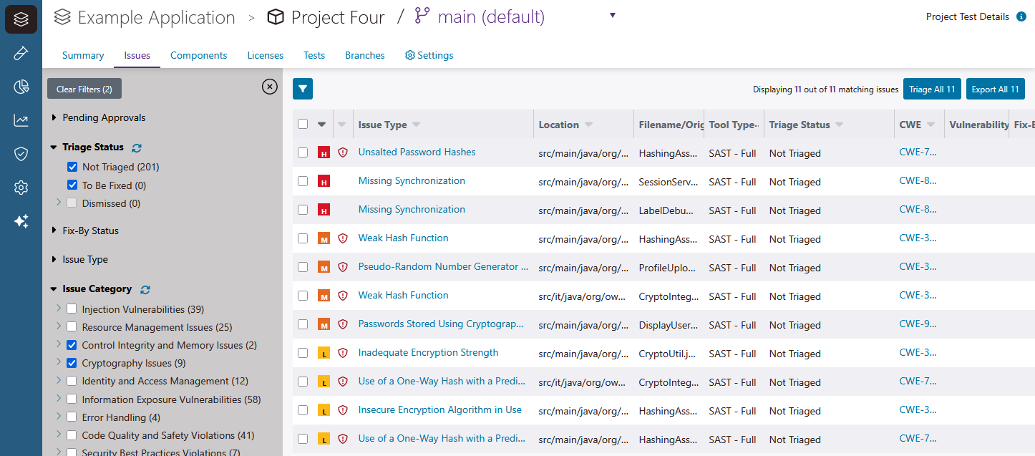Click the test tube icon in sidebar
This screenshot has height=456, width=1035.
(x=21, y=54)
